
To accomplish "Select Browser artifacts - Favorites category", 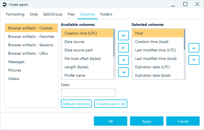I will pos(31,36).
